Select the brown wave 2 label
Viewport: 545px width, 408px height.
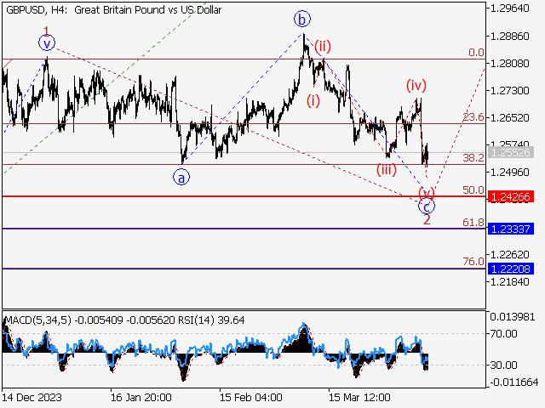click(x=427, y=219)
